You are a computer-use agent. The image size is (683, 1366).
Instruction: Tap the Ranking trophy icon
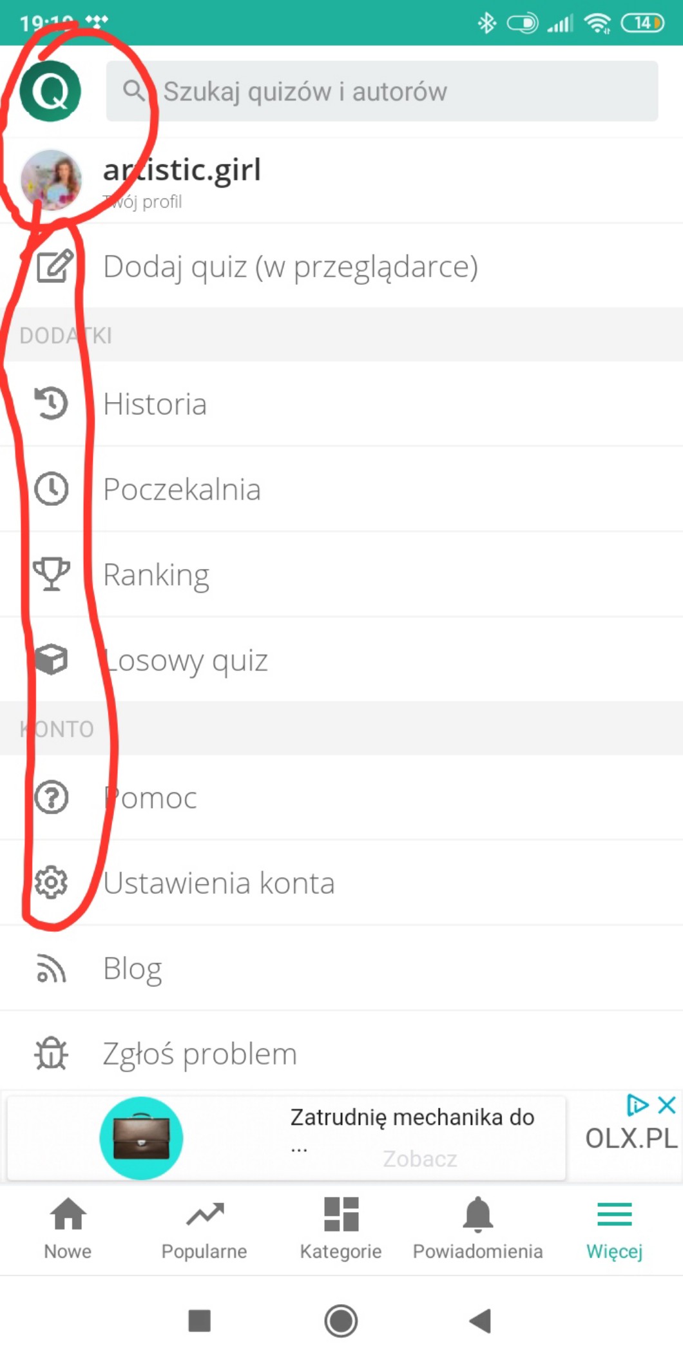(x=51, y=574)
